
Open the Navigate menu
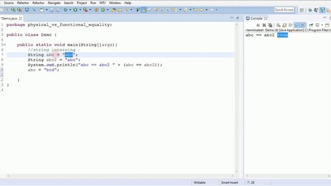[x=54, y=3]
